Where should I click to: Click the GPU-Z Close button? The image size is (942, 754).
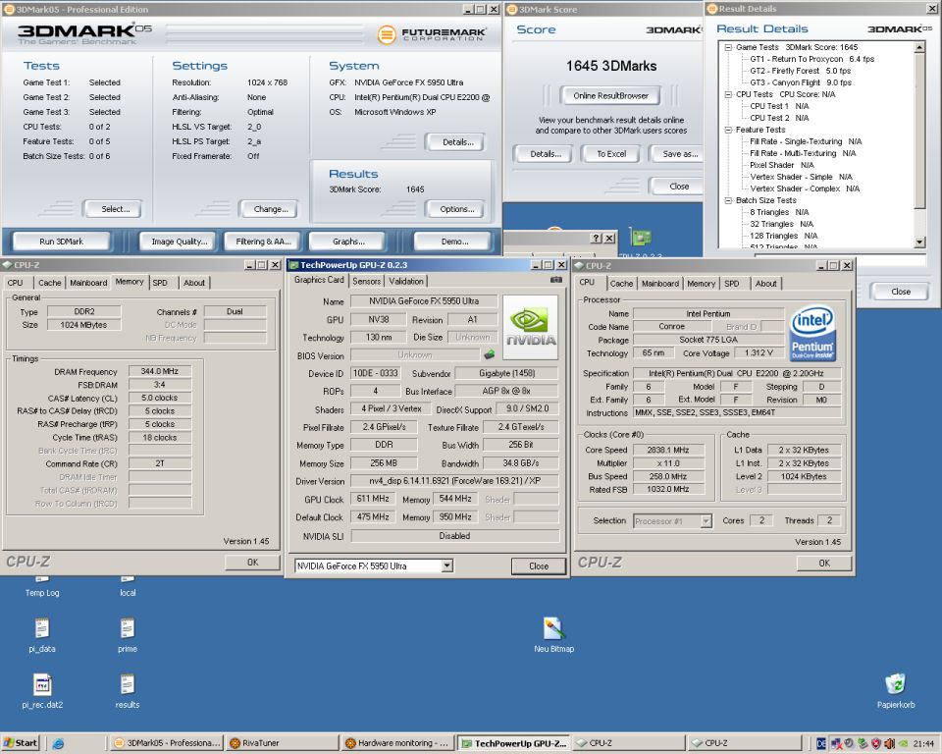[x=539, y=565]
